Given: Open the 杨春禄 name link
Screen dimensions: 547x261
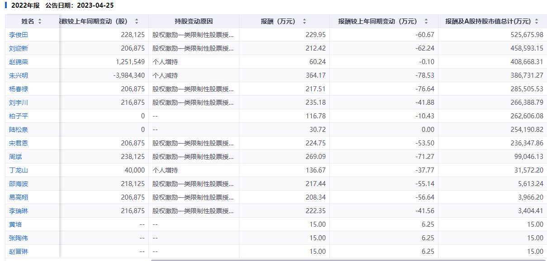Looking at the screenshot, I should tap(19, 89).
